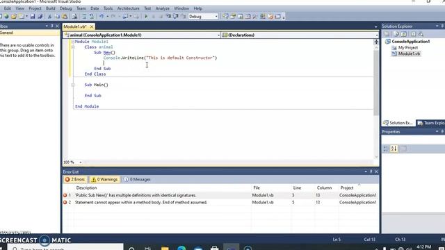
Task: Switch to the Team Explorer bottom tab
Action: (430, 123)
